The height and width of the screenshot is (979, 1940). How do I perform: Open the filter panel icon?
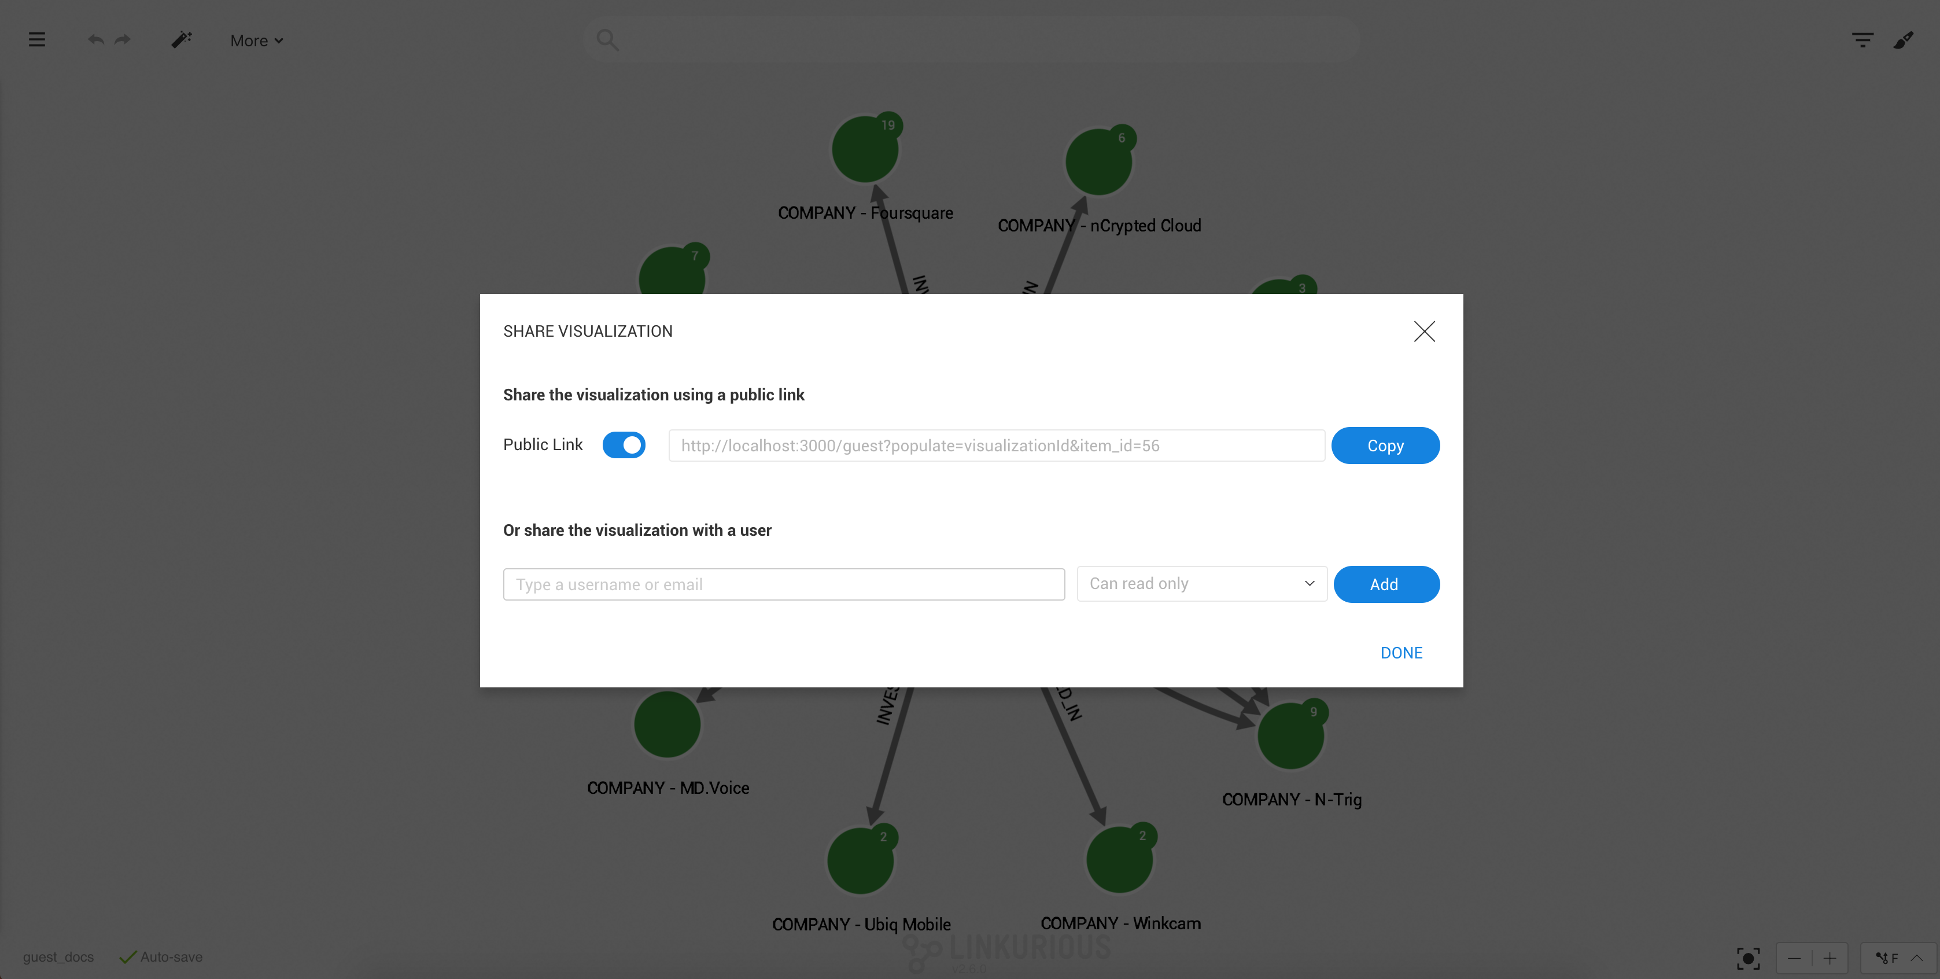tap(1862, 40)
